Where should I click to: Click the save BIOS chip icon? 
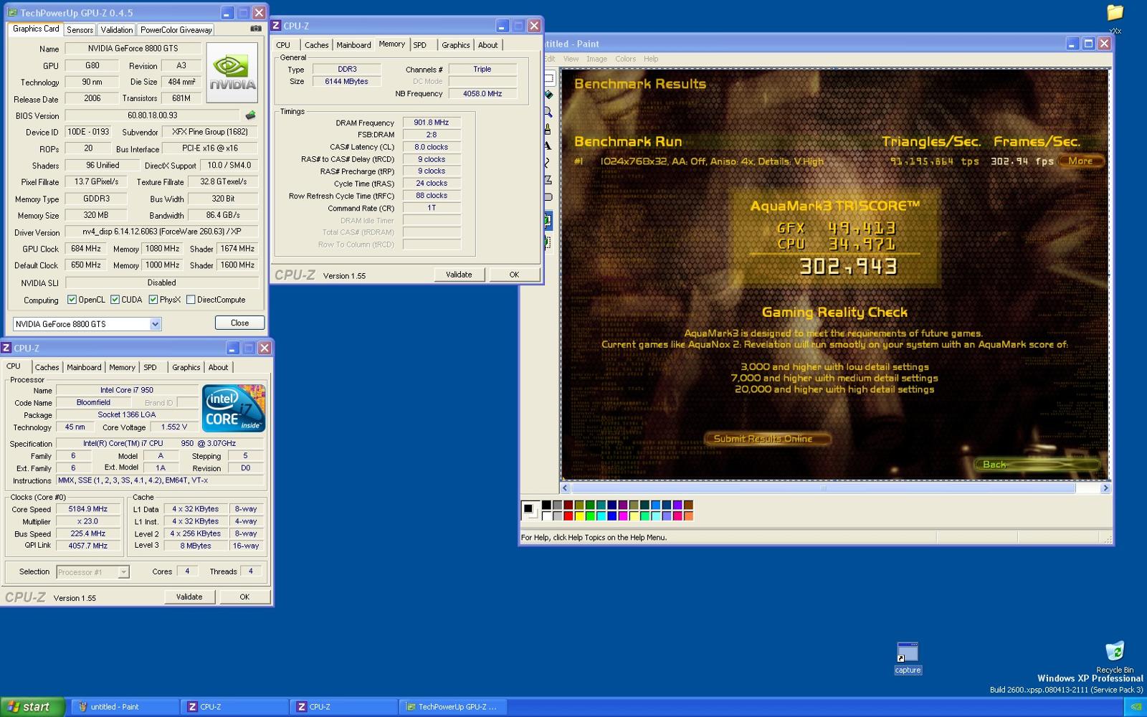(250, 115)
